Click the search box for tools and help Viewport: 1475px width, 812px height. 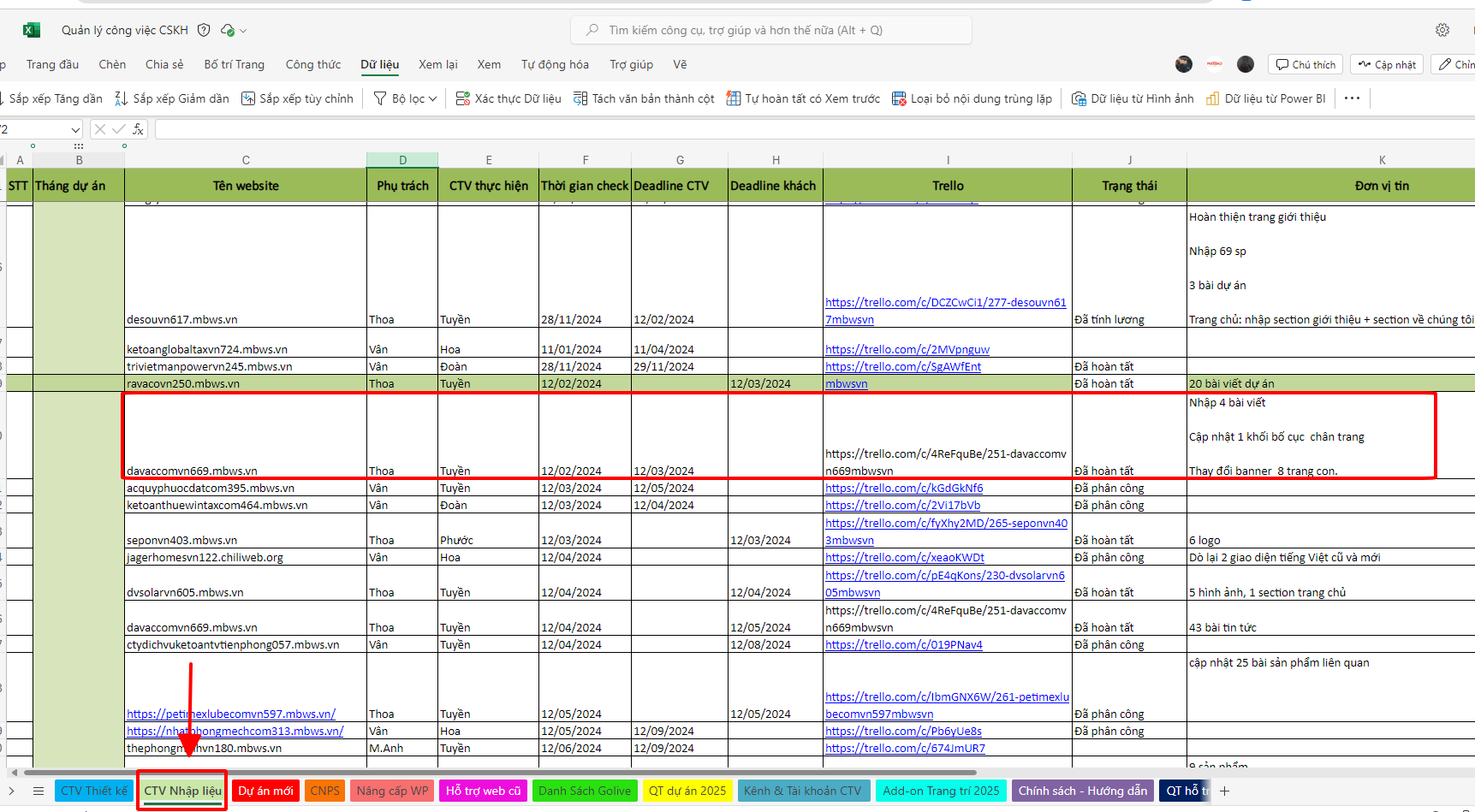[770, 30]
